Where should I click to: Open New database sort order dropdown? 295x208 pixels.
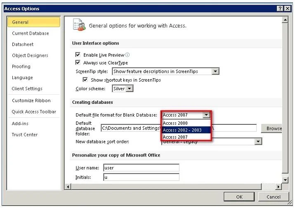pos(258,142)
